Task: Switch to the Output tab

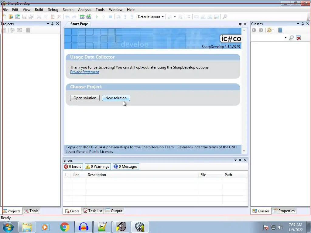Action: coord(114,211)
